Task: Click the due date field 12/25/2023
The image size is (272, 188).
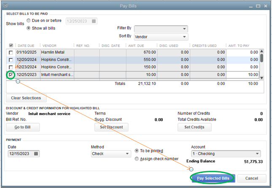Action: point(81,21)
